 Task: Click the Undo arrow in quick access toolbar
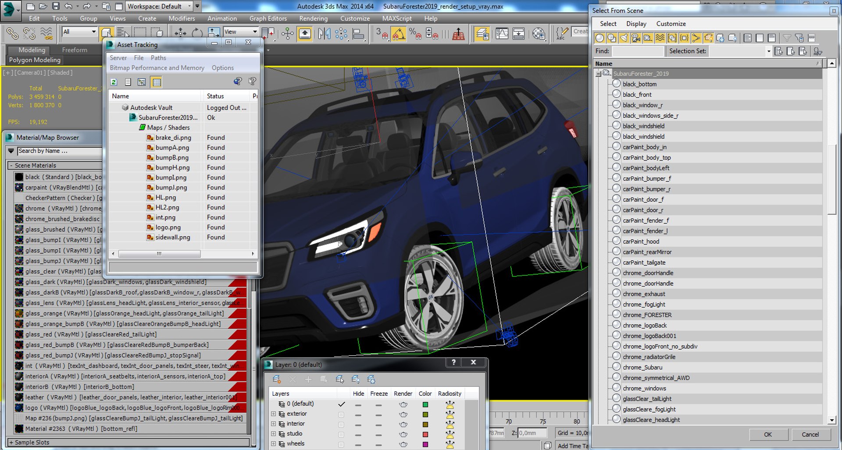[x=68, y=6]
